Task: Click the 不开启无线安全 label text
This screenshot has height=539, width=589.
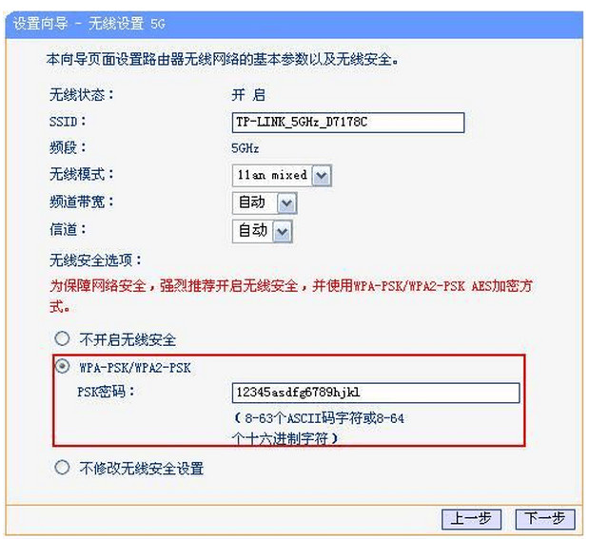Action: pos(128,340)
